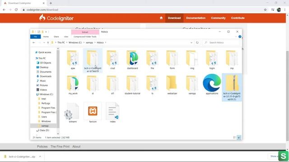Select the xampp folder in file list
The width and height of the screenshot is (289, 162).
[x=192, y=85]
